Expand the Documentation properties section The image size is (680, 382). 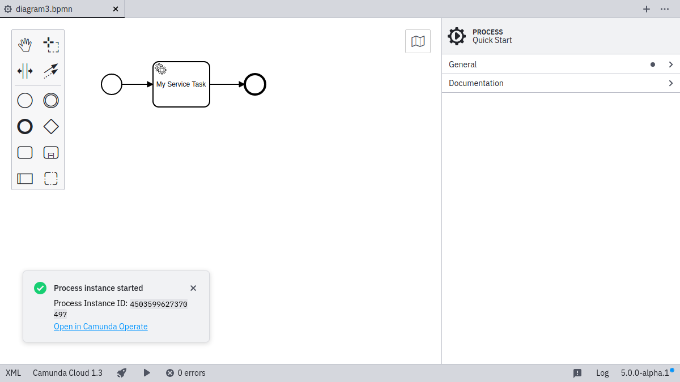click(x=560, y=83)
